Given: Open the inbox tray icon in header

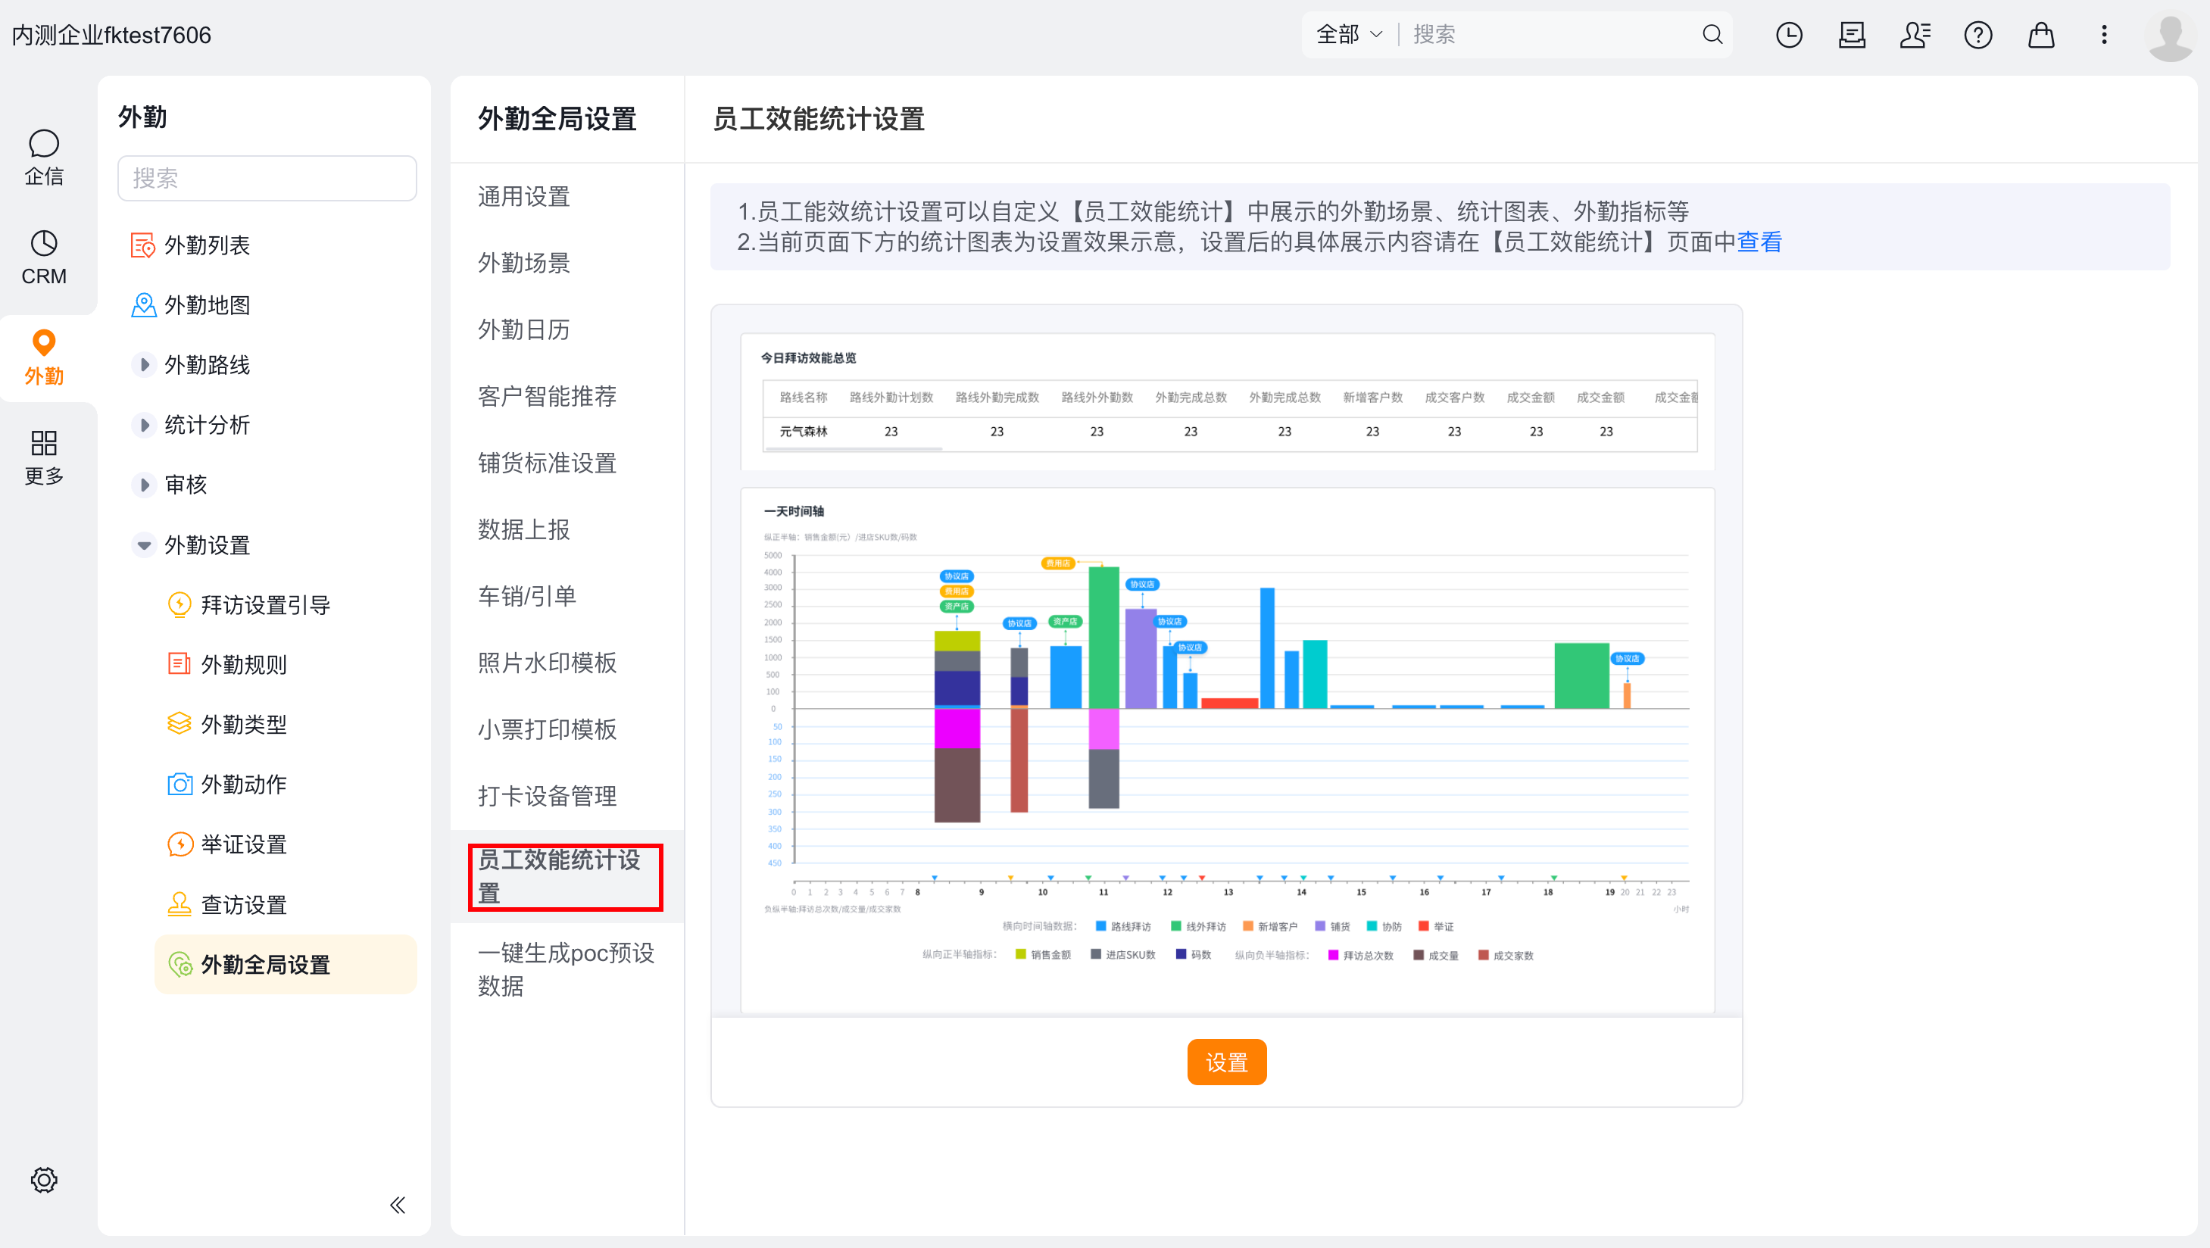Looking at the screenshot, I should 1853,34.
